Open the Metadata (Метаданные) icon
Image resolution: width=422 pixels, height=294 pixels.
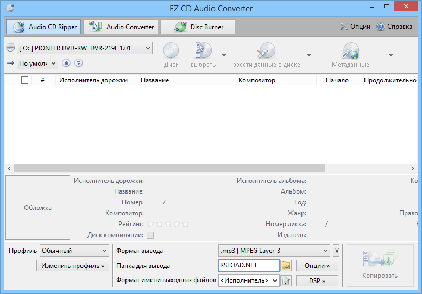coord(350,52)
